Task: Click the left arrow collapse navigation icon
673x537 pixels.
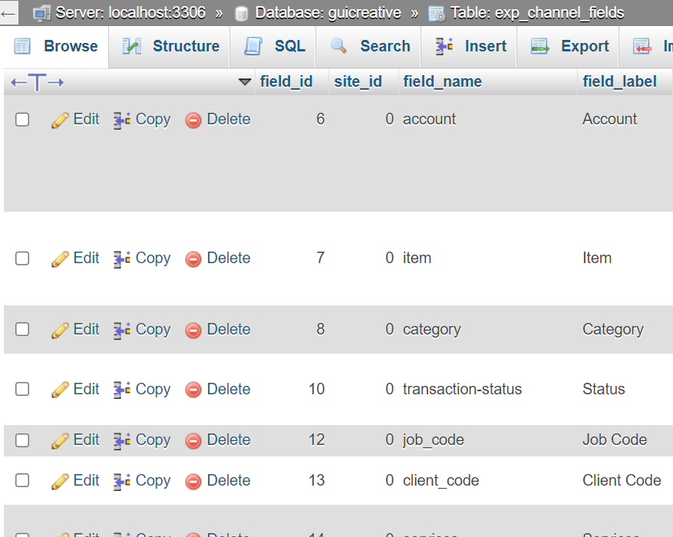Action: [x=8, y=13]
